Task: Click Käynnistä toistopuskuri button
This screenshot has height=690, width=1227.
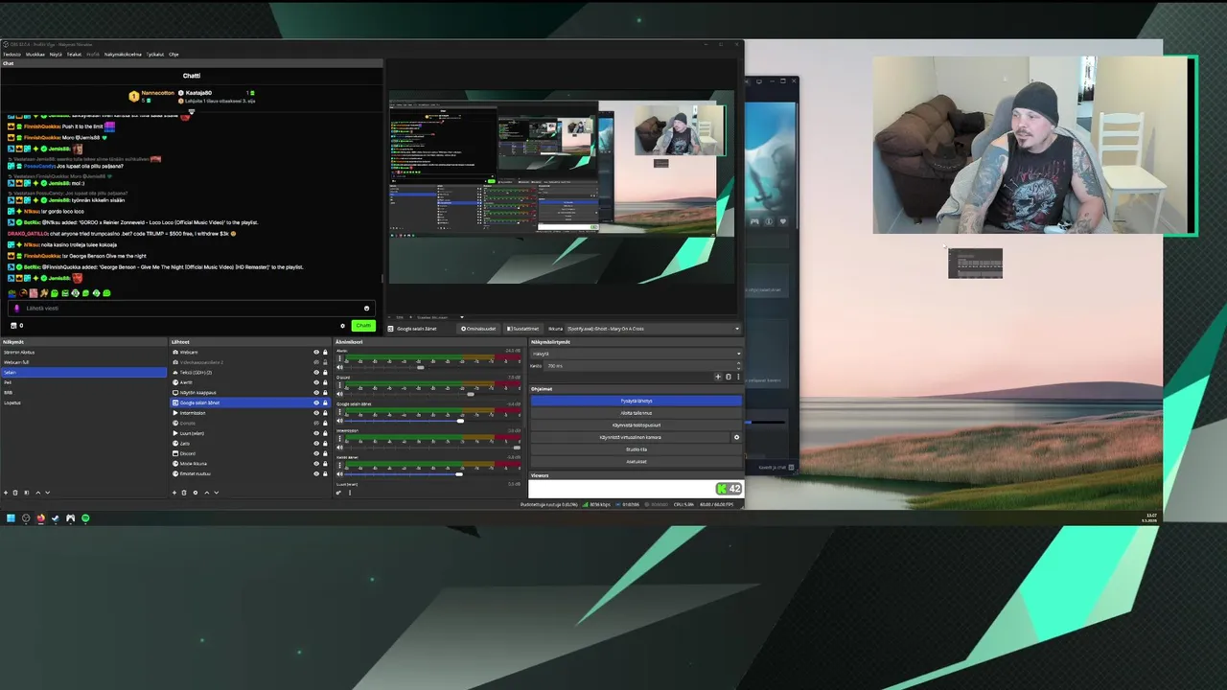Action: [x=637, y=425]
